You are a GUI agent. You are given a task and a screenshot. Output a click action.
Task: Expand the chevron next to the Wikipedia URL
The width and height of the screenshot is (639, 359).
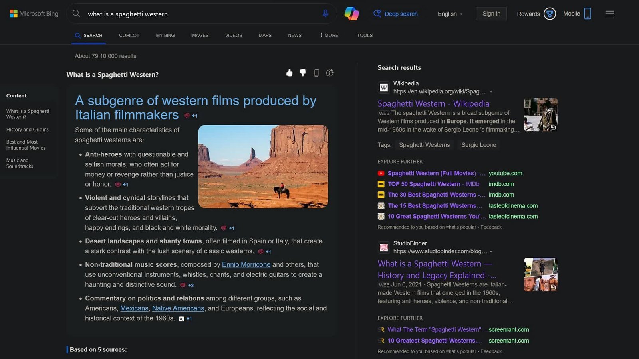491,91
